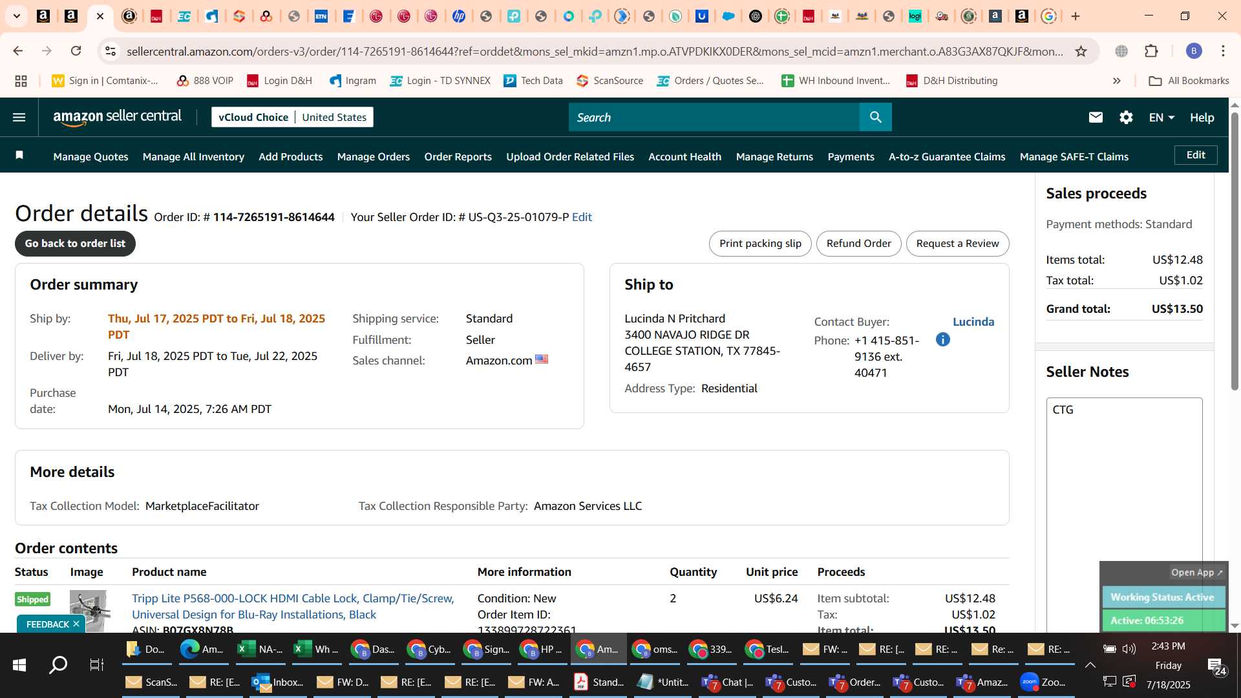Click the search magnifier button
This screenshot has height=698, width=1241.
click(x=875, y=117)
